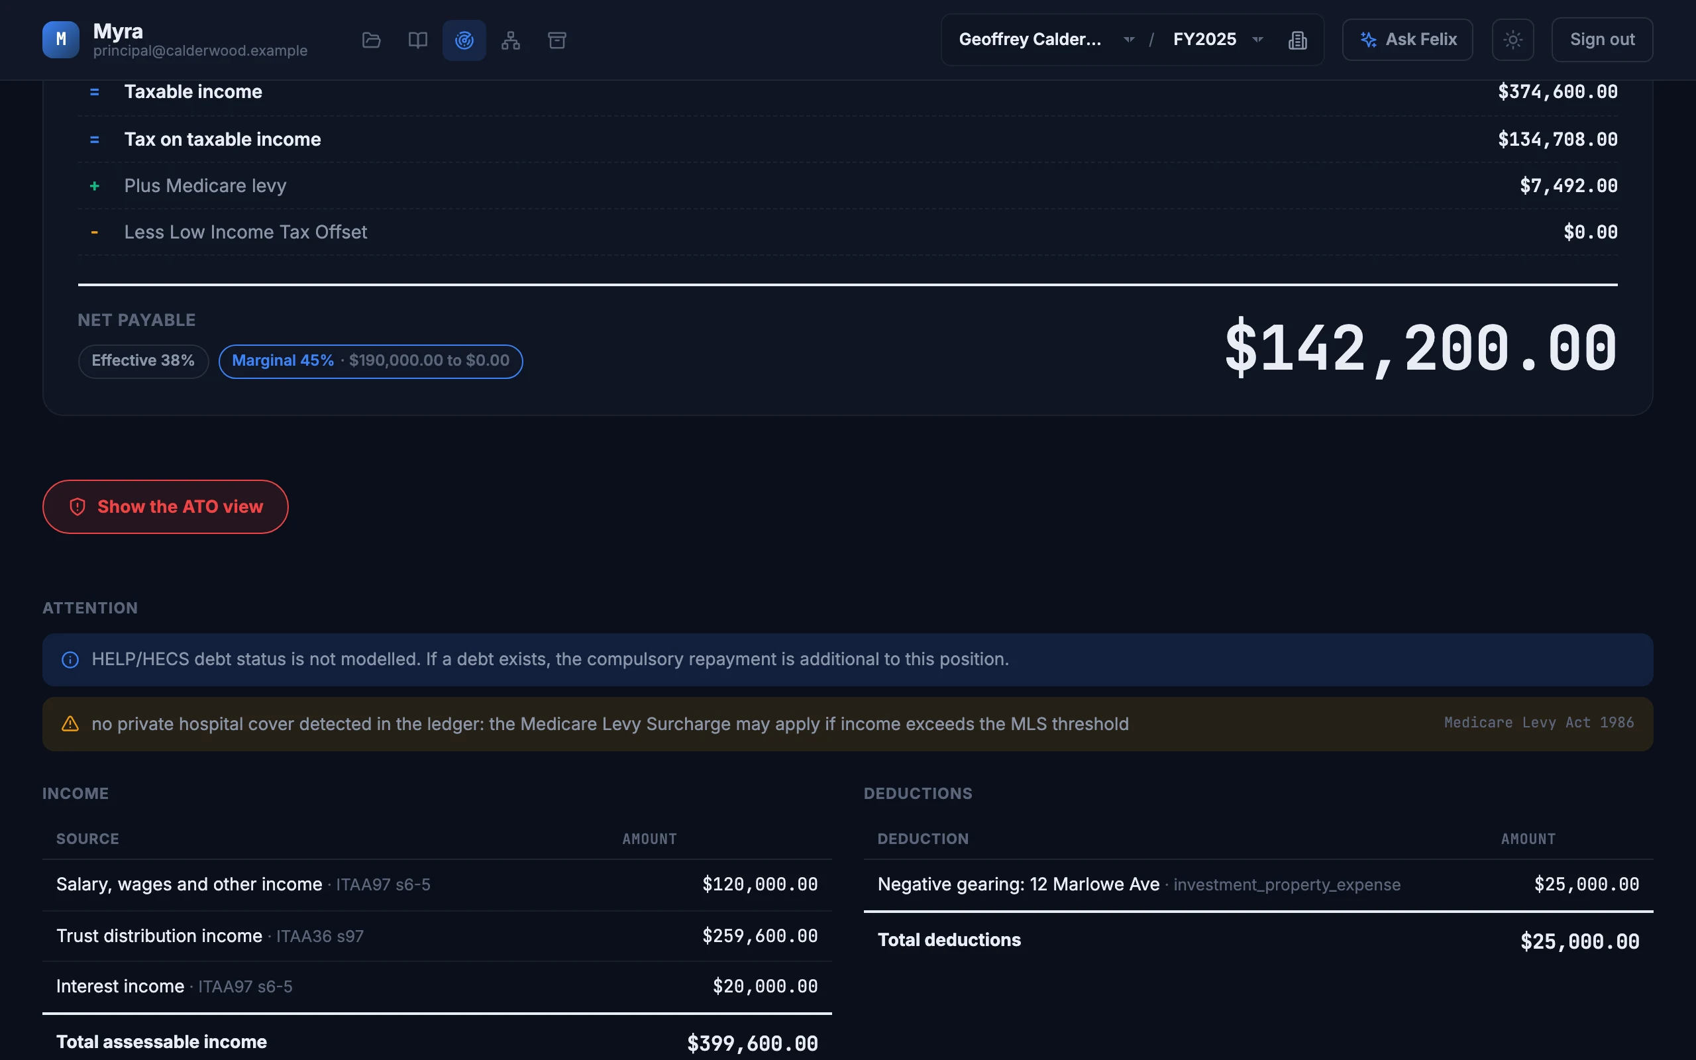
Task: Click the Myra logo badge
Action: tap(61, 39)
